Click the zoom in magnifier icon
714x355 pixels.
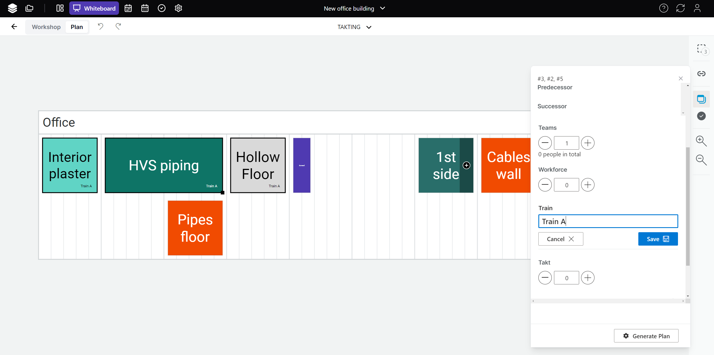tap(701, 141)
